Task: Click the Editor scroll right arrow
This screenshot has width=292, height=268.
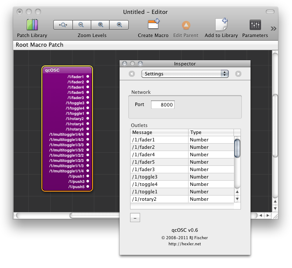Action: tap(268, 216)
